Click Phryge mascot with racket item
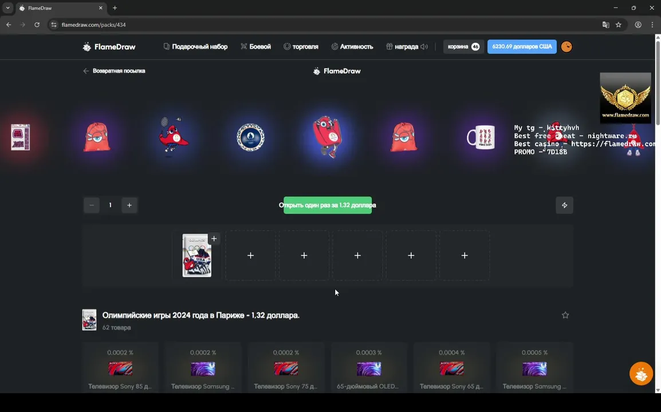The image size is (661, 412). [x=173, y=136]
